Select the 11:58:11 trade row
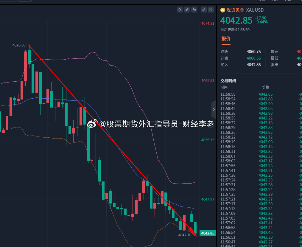Viewport: 302px width, 247px height. point(261,151)
